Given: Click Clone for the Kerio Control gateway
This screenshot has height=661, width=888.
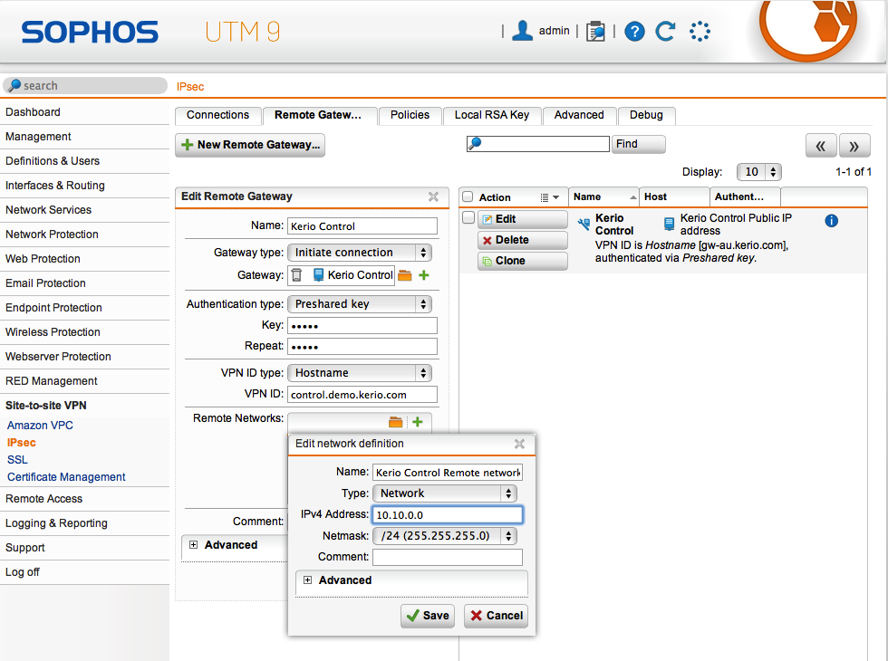Looking at the screenshot, I should coord(522,261).
